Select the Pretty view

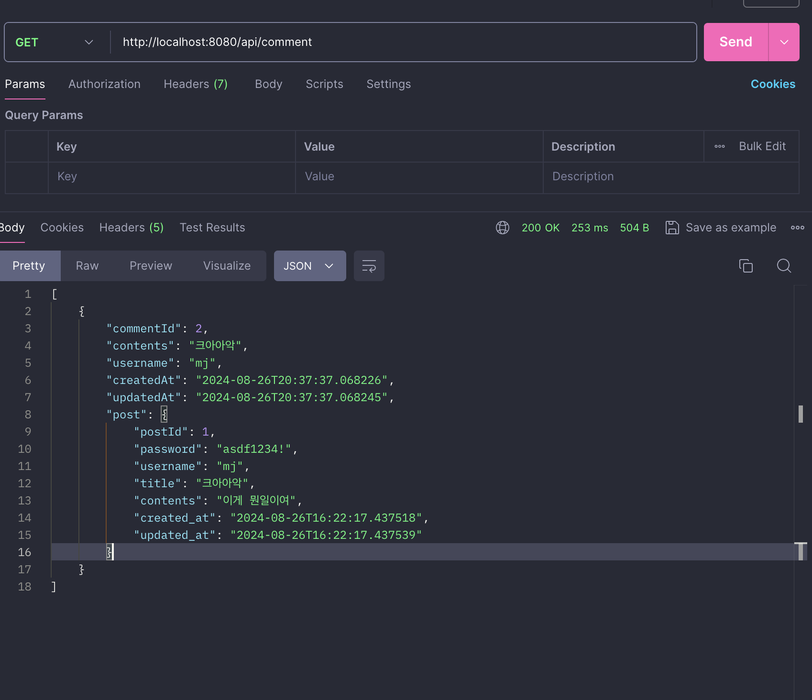pyautogui.click(x=29, y=266)
